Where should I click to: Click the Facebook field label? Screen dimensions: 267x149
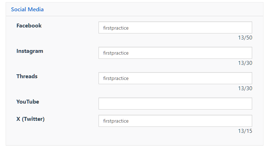coord(29,26)
